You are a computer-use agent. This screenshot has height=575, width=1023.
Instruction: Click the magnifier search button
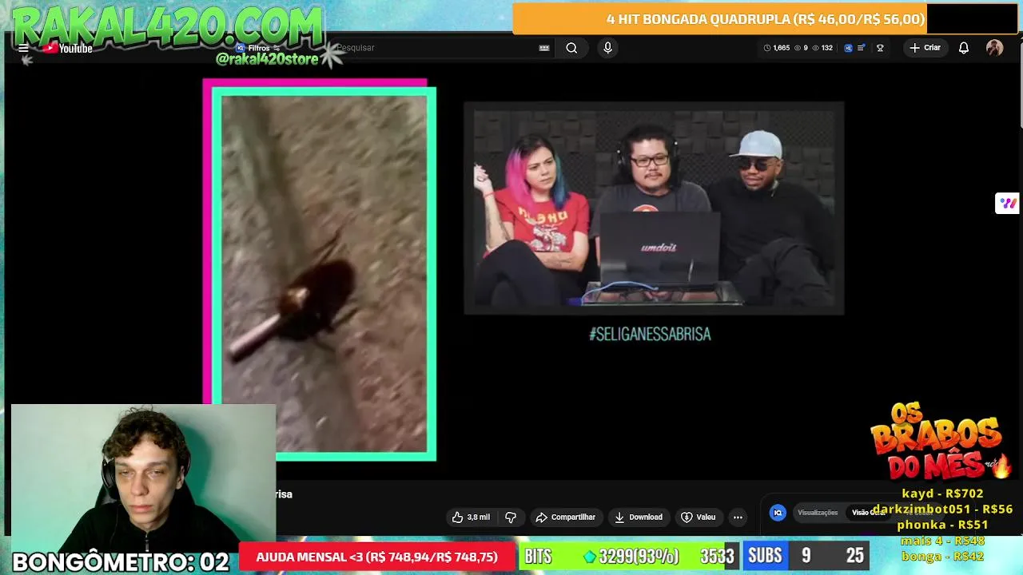[x=571, y=48]
